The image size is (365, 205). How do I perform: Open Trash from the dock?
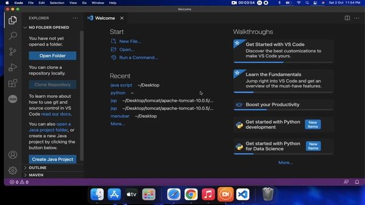267,194
